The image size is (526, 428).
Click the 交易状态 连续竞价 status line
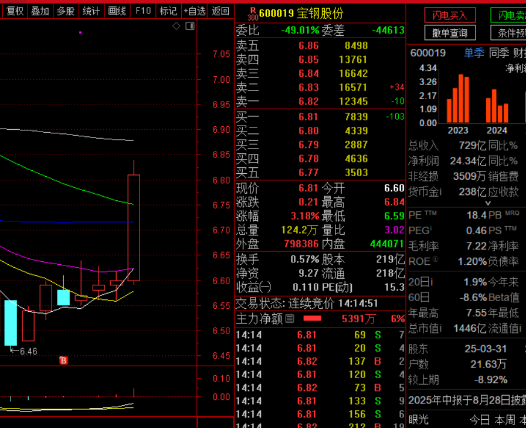click(x=307, y=304)
